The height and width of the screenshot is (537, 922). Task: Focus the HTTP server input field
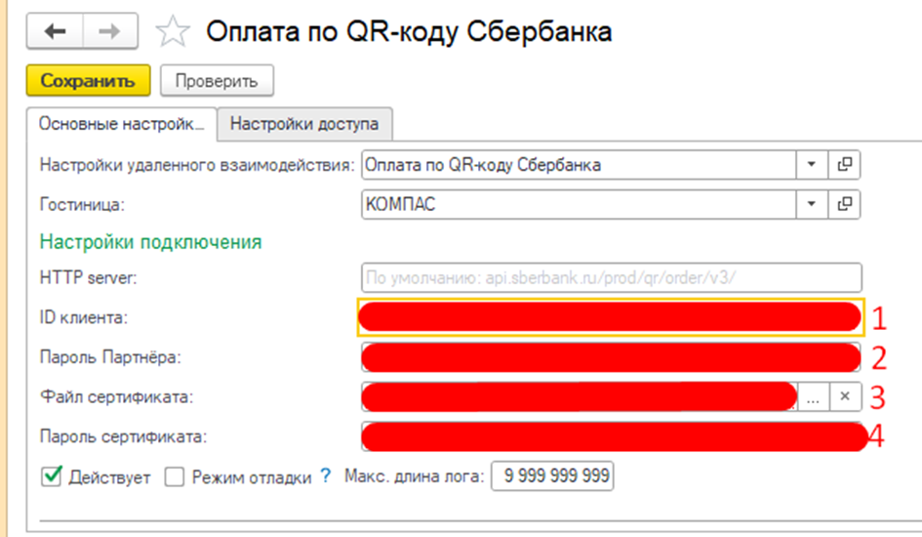[x=612, y=277]
